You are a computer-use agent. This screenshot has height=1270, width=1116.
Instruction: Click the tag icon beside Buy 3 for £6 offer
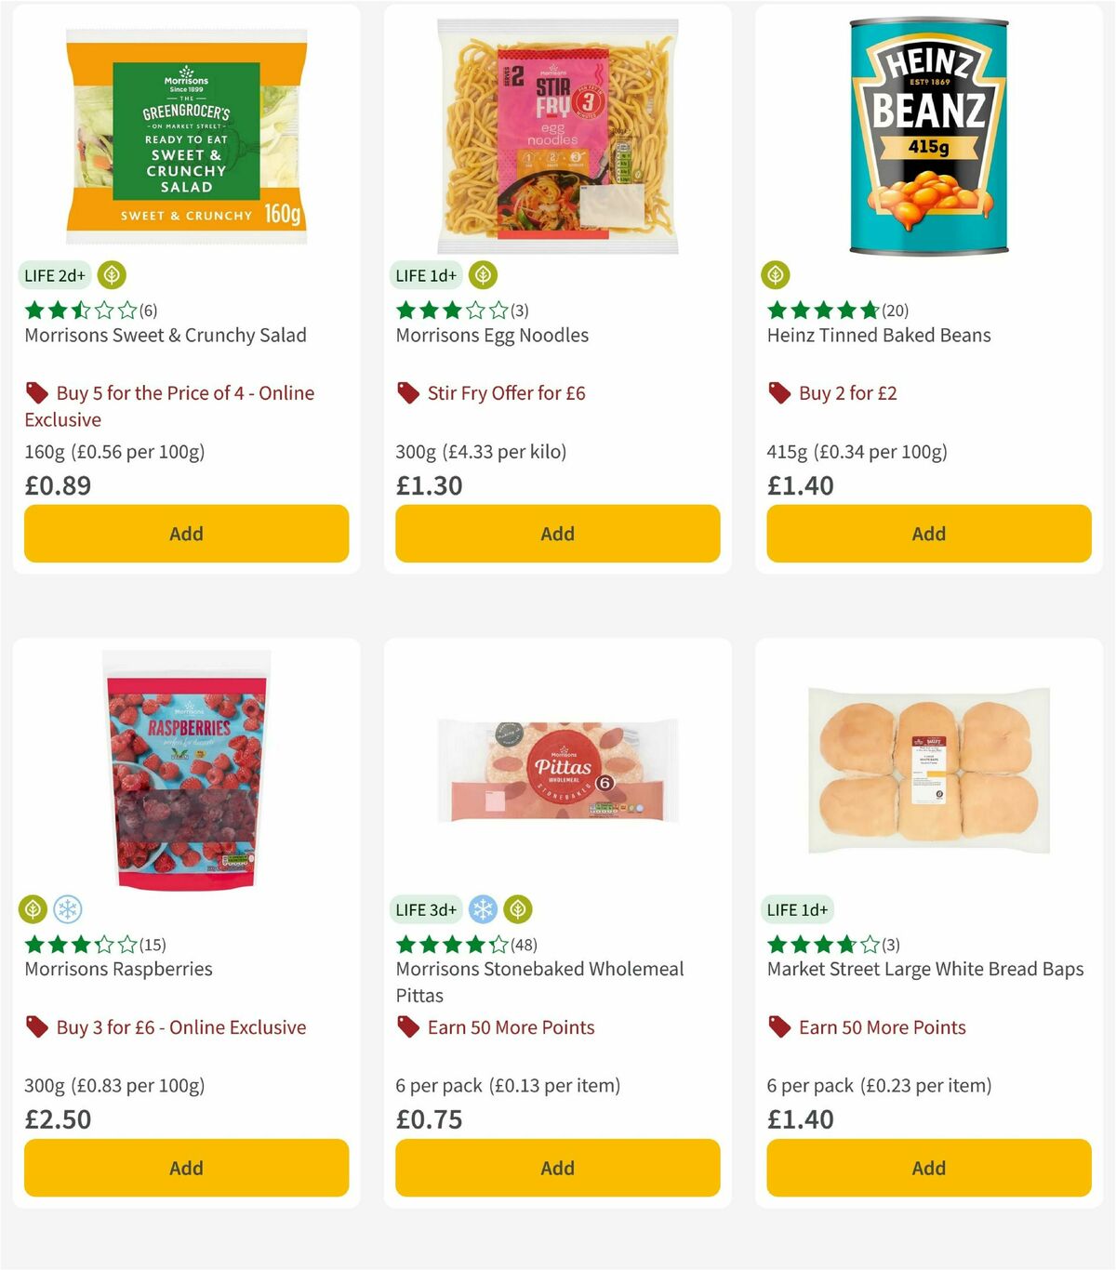(37, 1027)
